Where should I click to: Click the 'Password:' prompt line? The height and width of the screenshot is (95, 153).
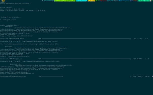[x=3, y=2]
